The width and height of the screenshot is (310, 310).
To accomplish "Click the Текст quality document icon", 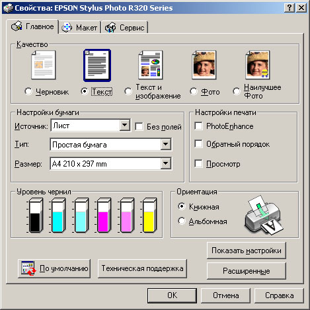I will (97, 65).
